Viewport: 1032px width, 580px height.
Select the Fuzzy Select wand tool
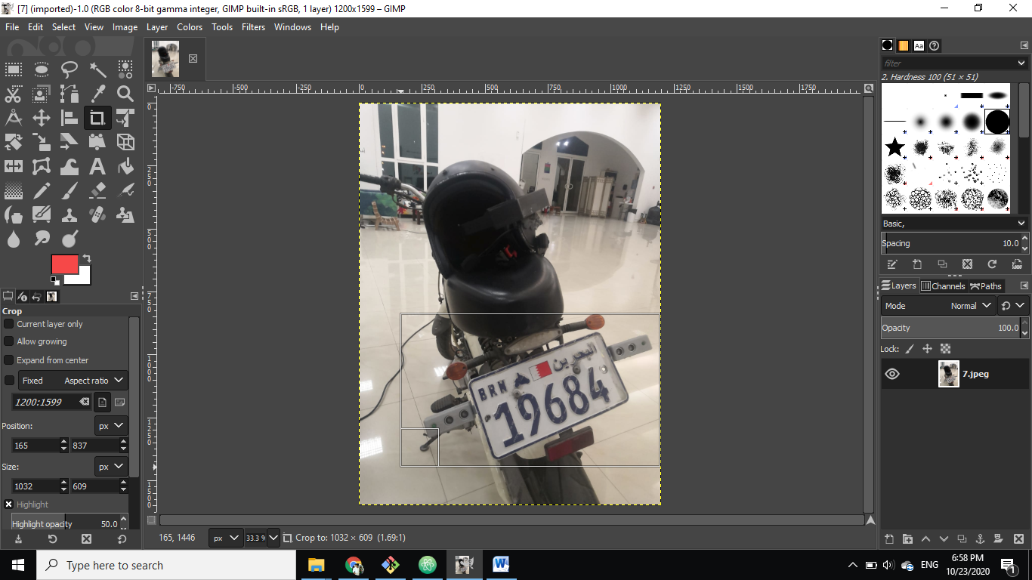click(97, 69)
